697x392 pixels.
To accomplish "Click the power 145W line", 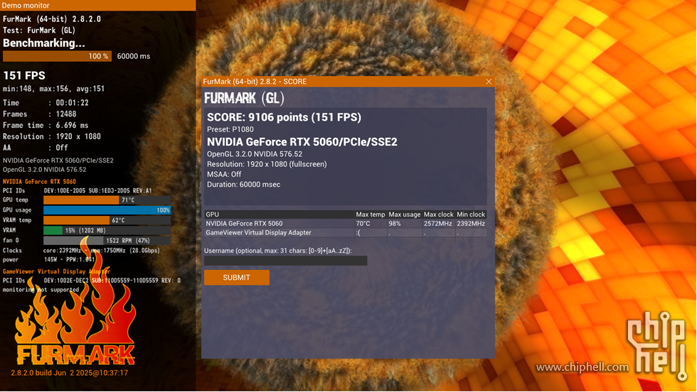I will 49,260.
